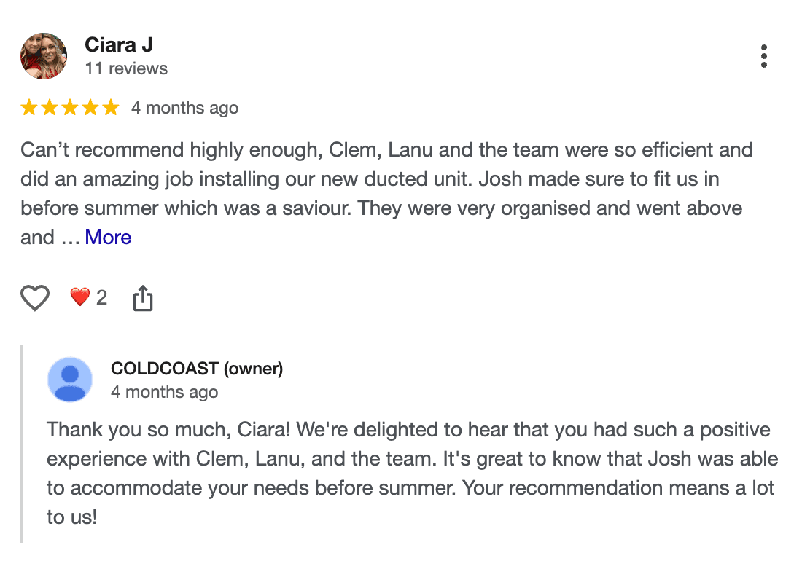Click the 4 months ago timestamp
The image size is (802, 561).
coord(184,107)
